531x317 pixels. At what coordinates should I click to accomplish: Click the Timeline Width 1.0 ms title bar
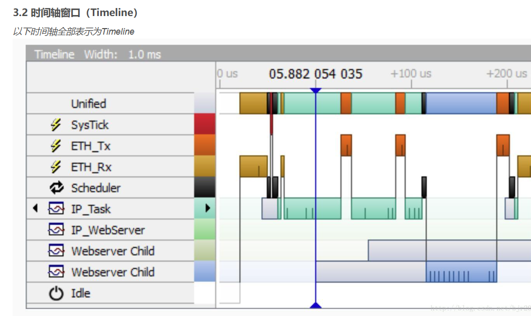coord(278,54)
